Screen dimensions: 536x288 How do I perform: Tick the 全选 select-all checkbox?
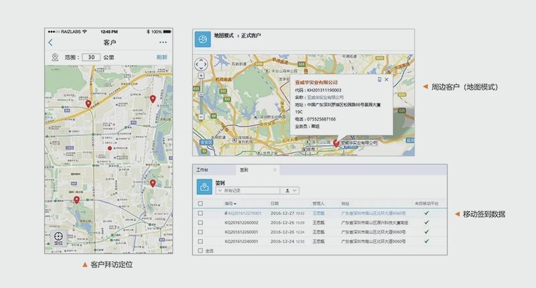(x=200, y=250)
